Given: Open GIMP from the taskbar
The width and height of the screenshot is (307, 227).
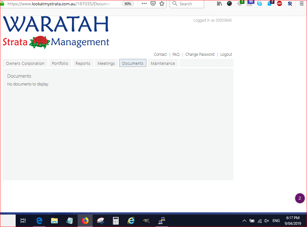Looking at the screenshot, I should point(146,221).
